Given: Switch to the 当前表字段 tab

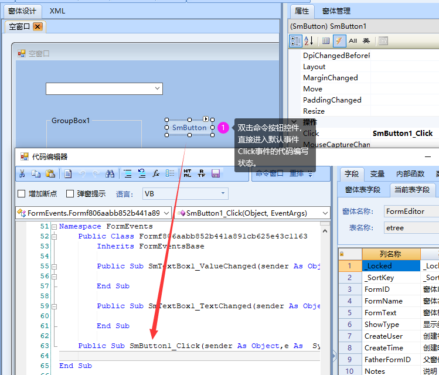Looking at the screenshot, I should [412, 190].
